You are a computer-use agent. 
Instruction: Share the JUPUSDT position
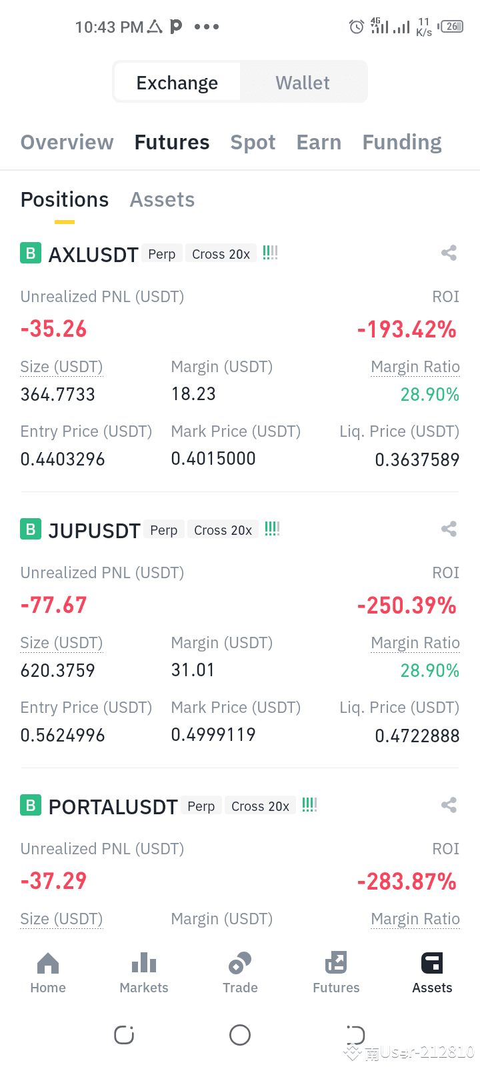coord(449,529)
